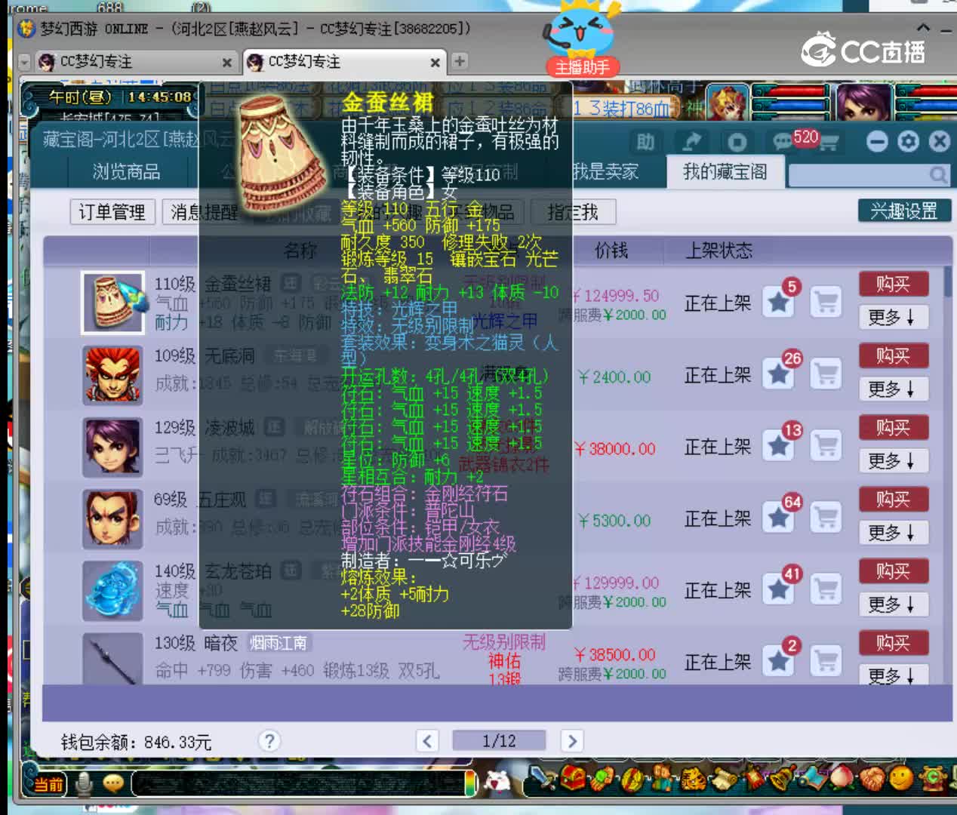Expand 更多 options for 109级 无底洞
The height and width of the screenshot is (815, 957).
pyautogui.click(x=893, y=389)
